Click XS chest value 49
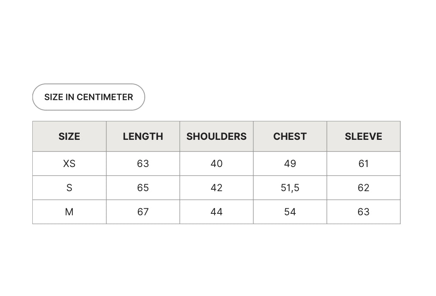This screenshot has height=296, width=436. (x=290, y=163)
